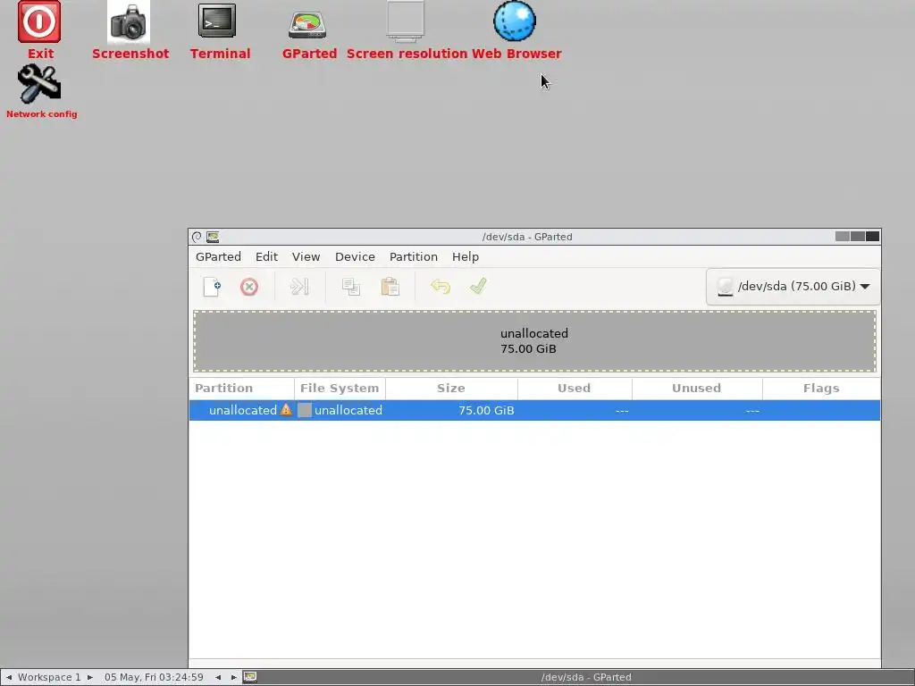
Task: Click the /dev/sda - GParted window title bar
Action: (x=527, y=236)
